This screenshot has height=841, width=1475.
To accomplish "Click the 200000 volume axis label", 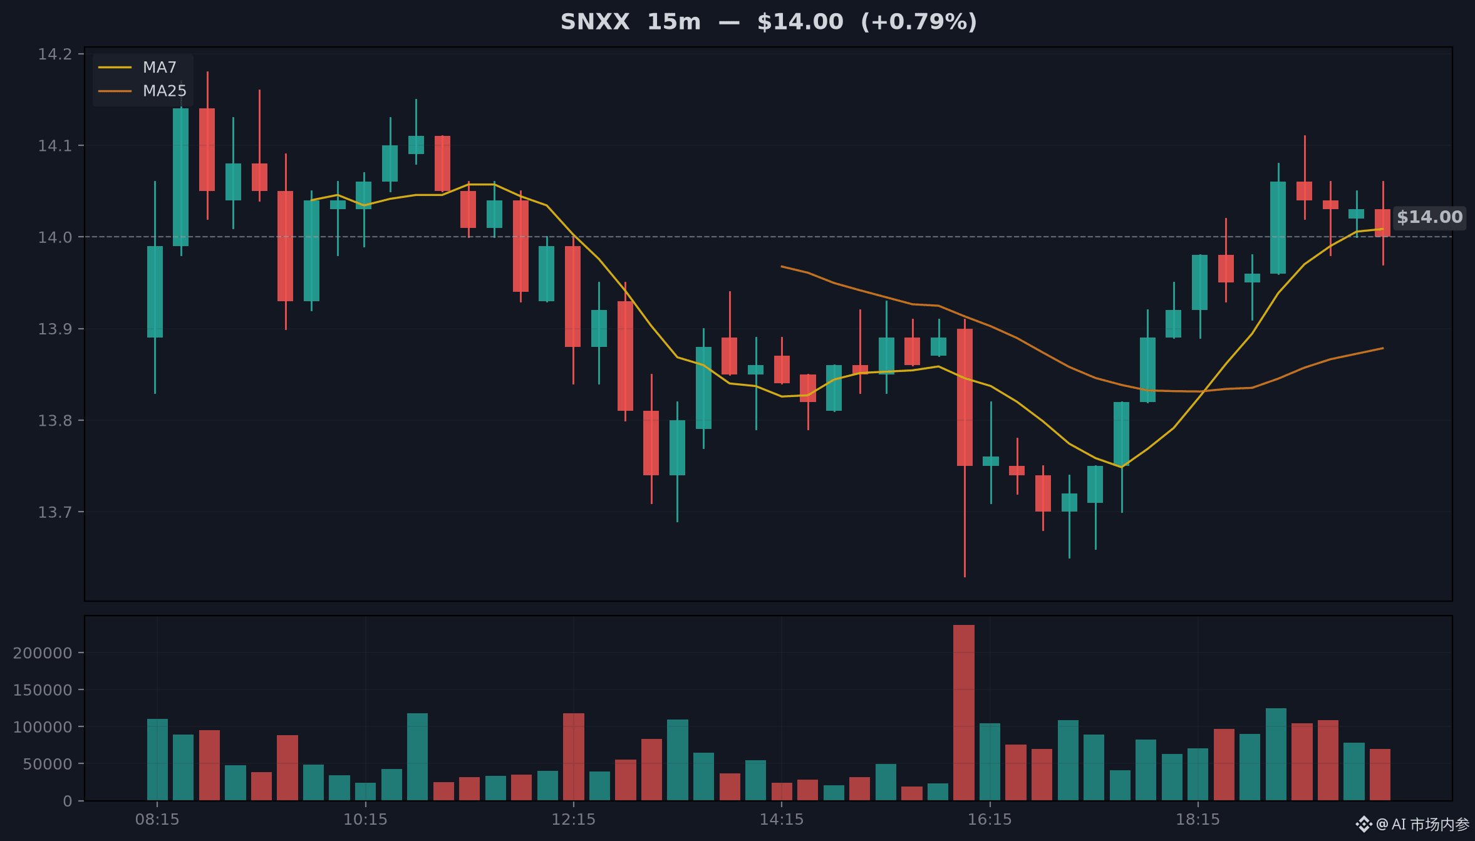I will (43, 653).
